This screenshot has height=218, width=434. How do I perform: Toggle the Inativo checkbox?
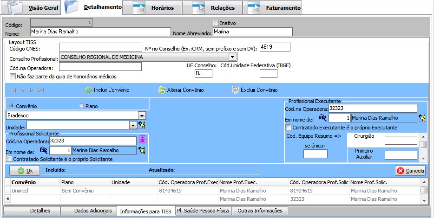click(216, 23)
